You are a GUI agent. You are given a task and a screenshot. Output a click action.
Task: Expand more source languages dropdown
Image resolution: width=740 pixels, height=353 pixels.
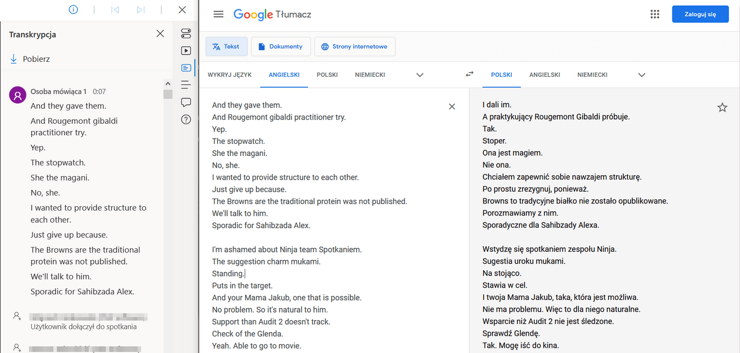pyautogui.click(x=420, y=75)
